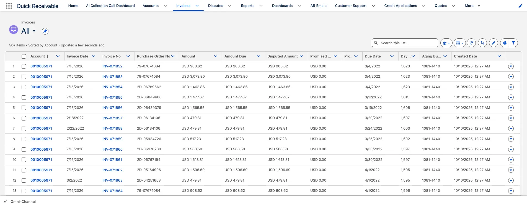Select the checkbox for row 11
The image size is (527, 207).
[24, 170]
